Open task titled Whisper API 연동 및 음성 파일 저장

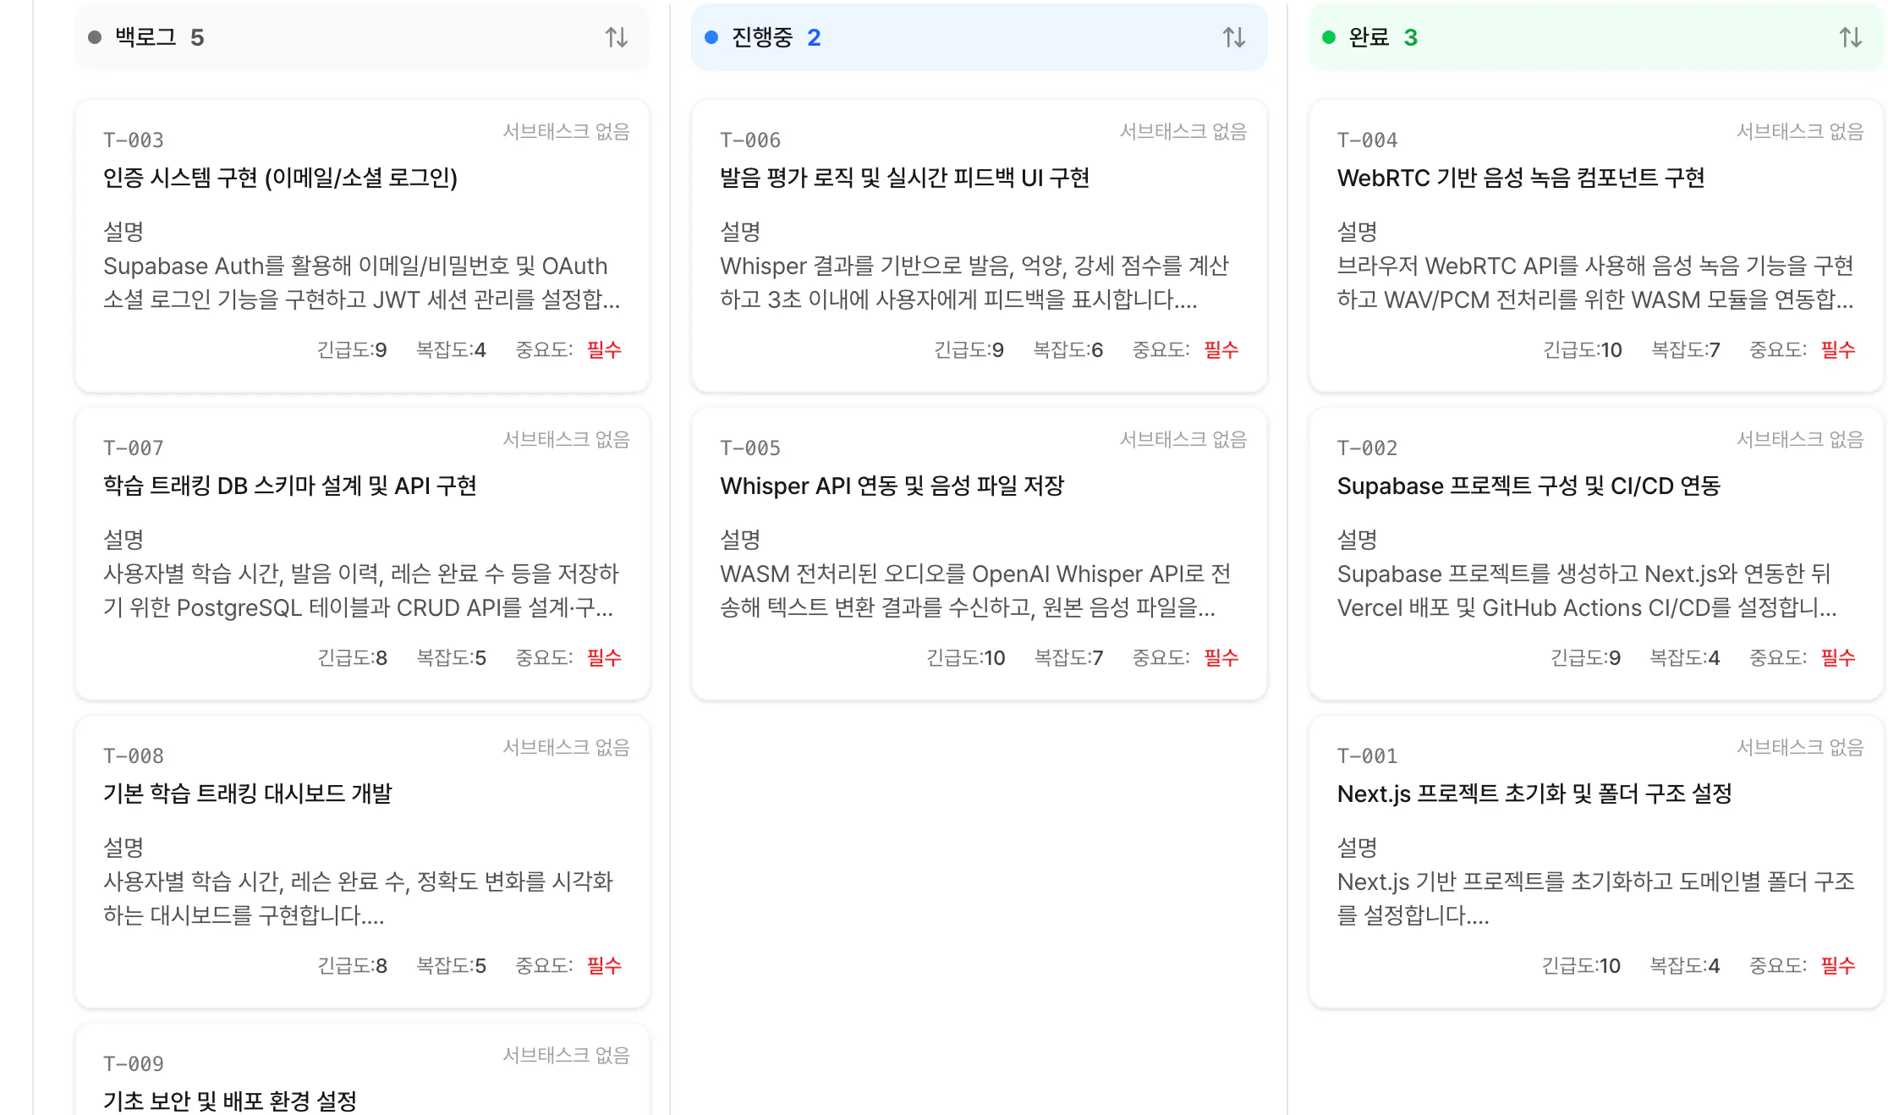point(892,486)
